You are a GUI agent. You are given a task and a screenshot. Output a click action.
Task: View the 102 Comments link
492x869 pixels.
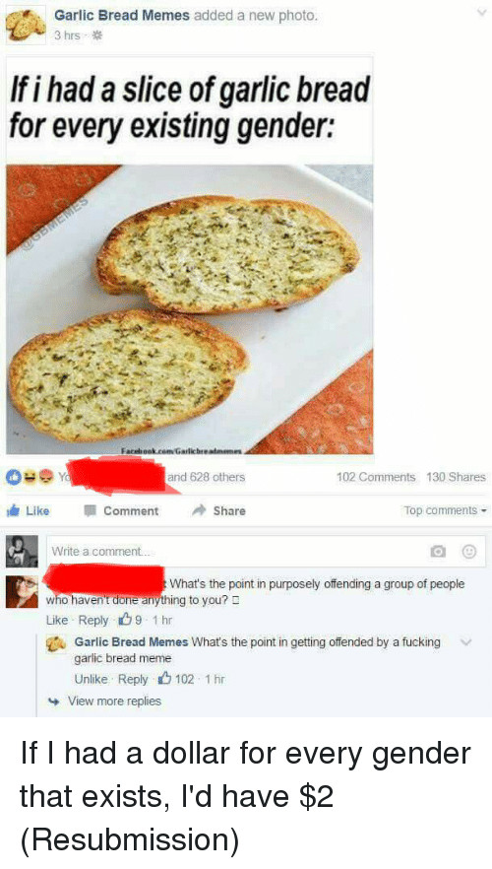pos(376,477)
